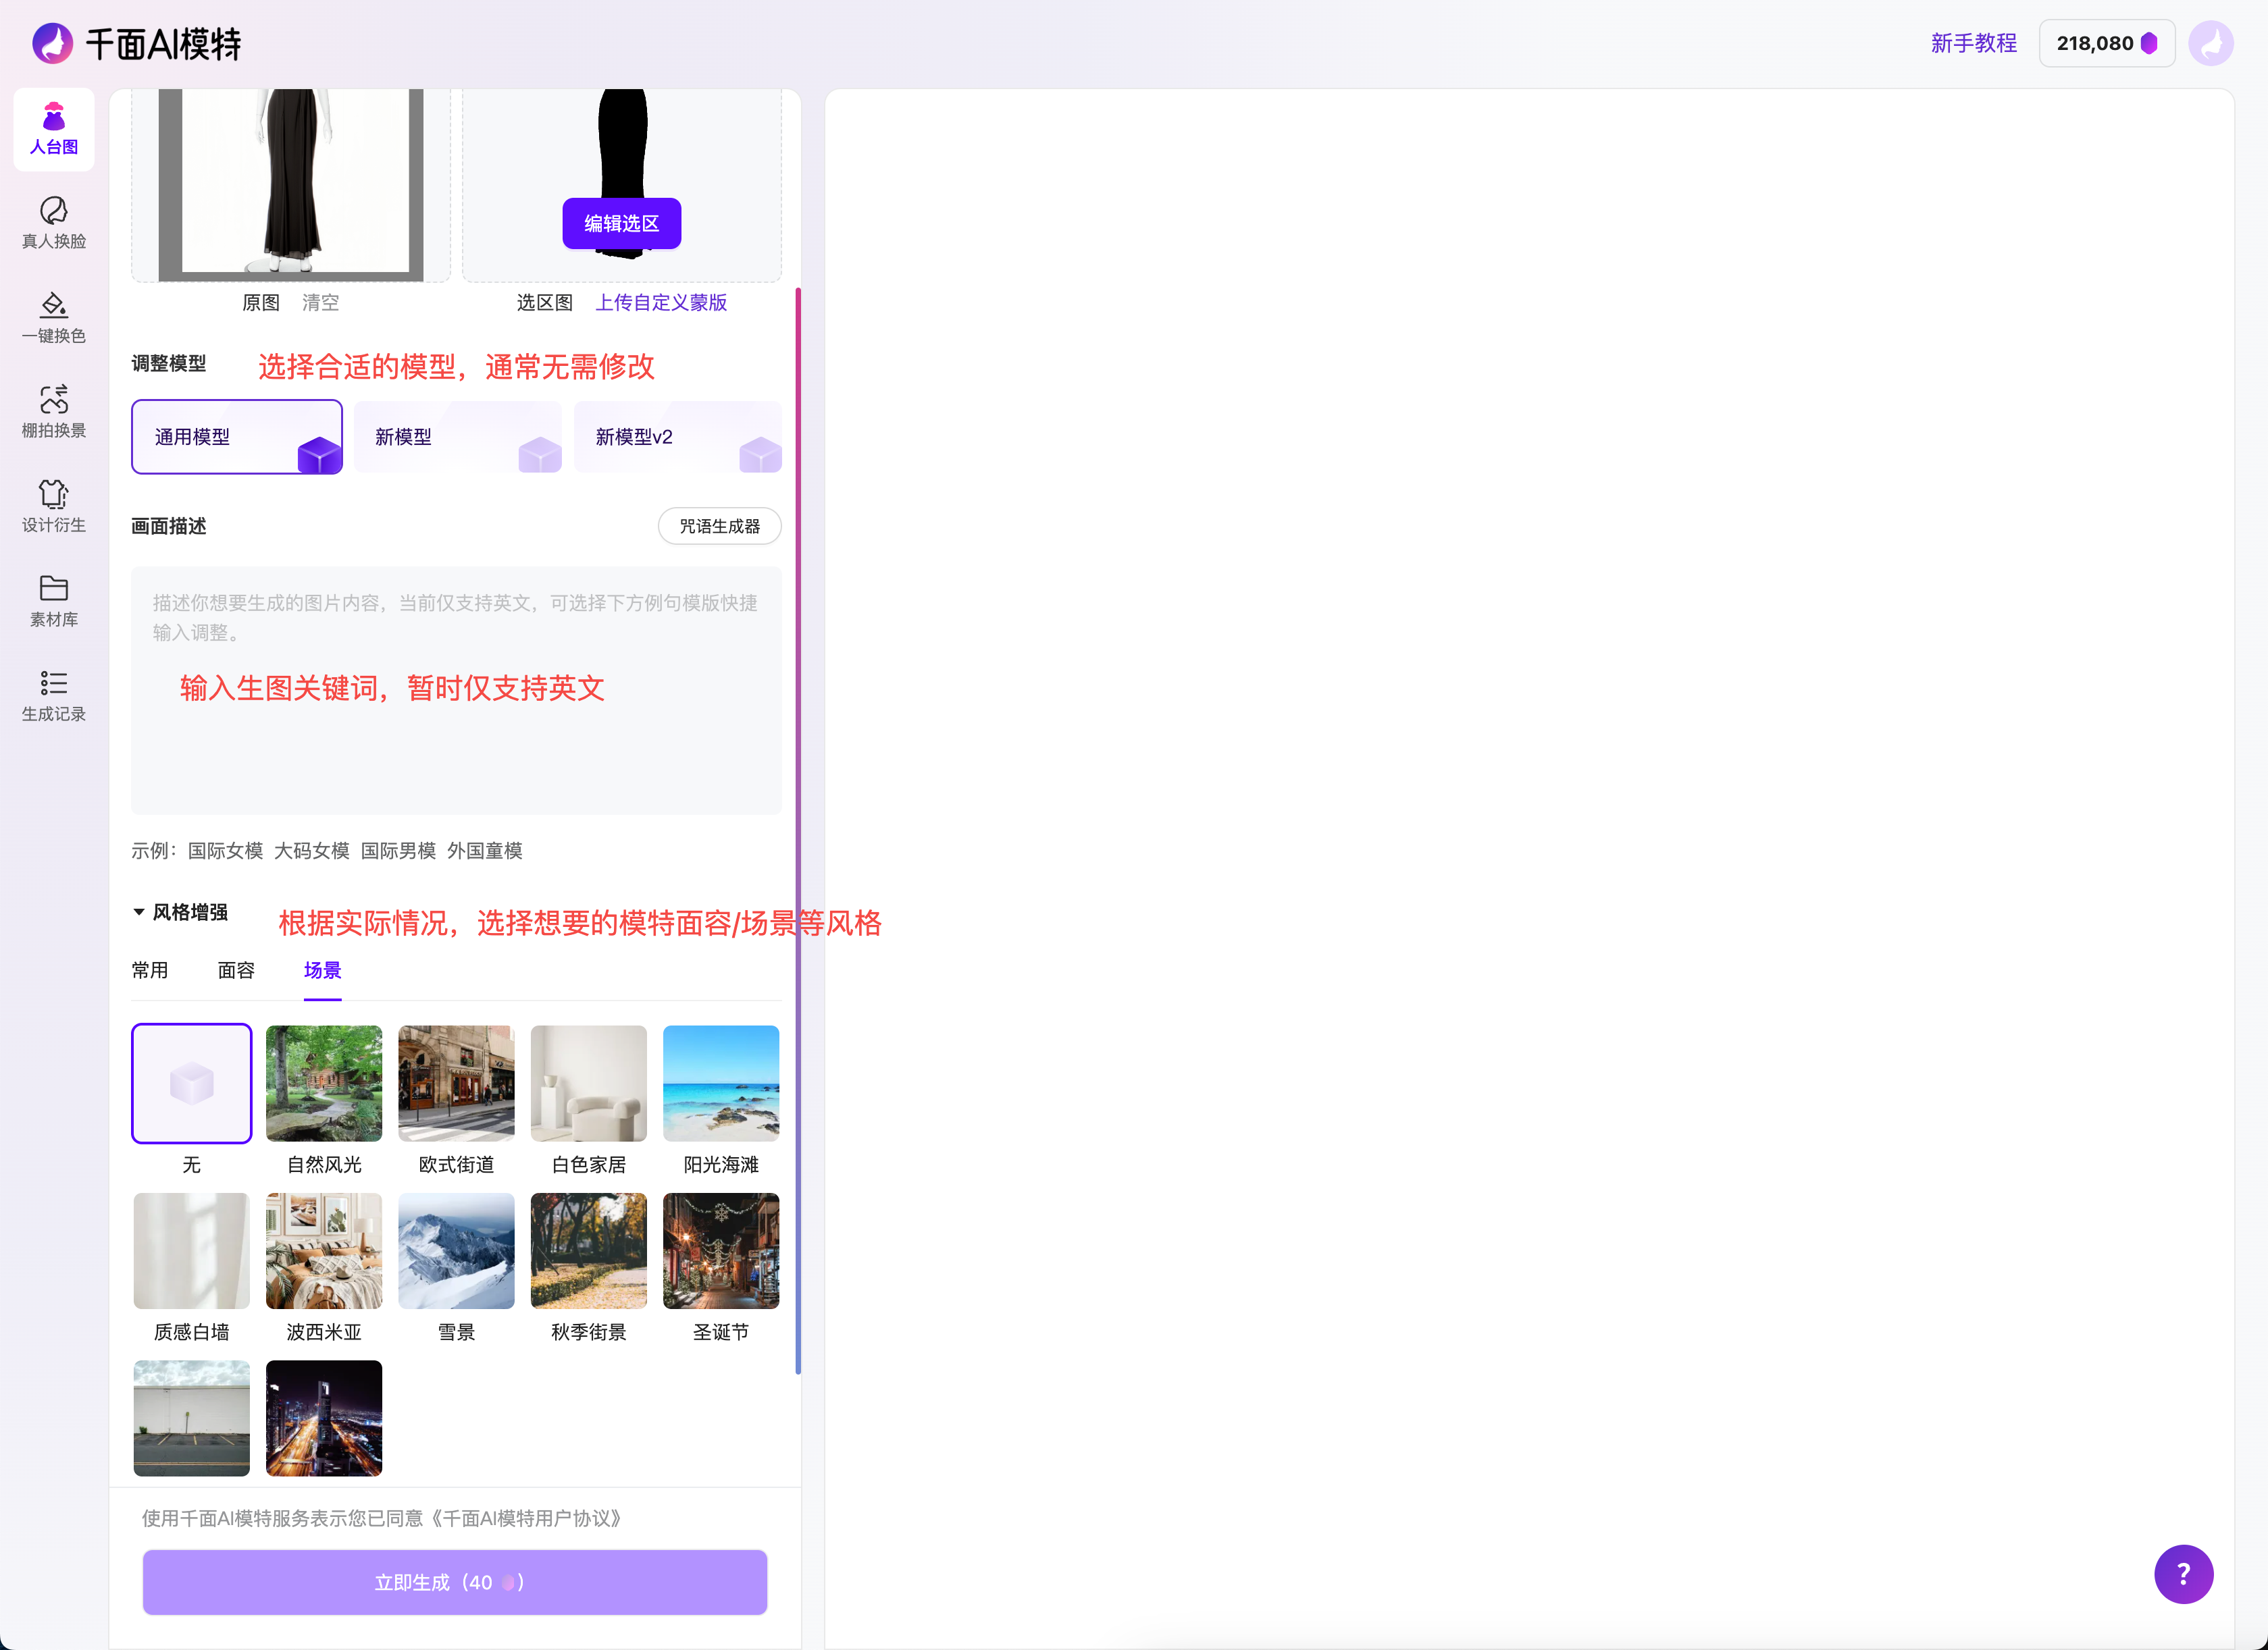Collapse the 风格增强 section

pos(181,911)
